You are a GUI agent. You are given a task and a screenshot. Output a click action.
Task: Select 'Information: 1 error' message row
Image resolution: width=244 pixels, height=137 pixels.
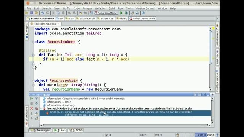pos(59,102)
